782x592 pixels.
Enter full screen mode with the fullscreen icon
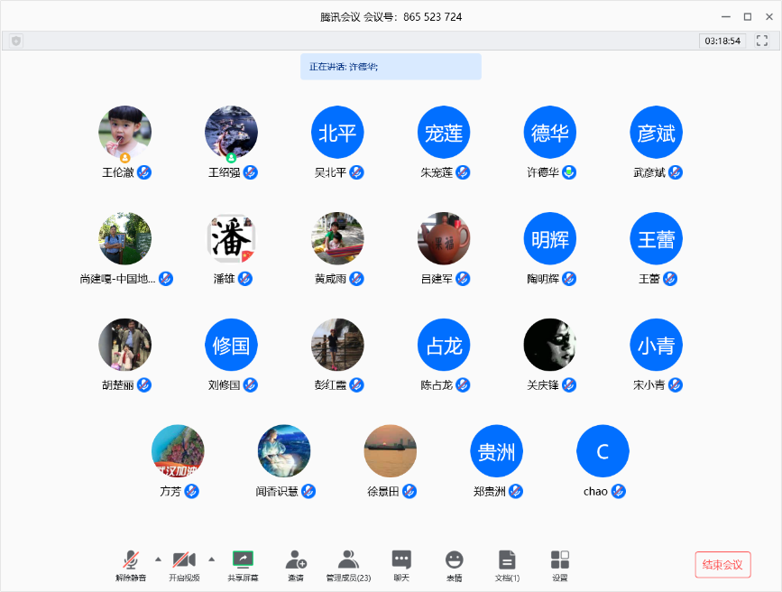[x=762, y=41]
